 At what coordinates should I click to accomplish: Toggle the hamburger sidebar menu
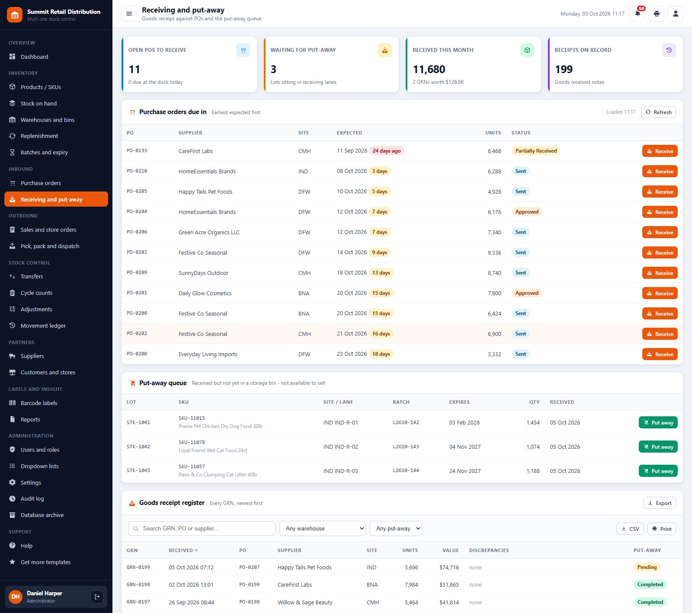coord(129,14)
